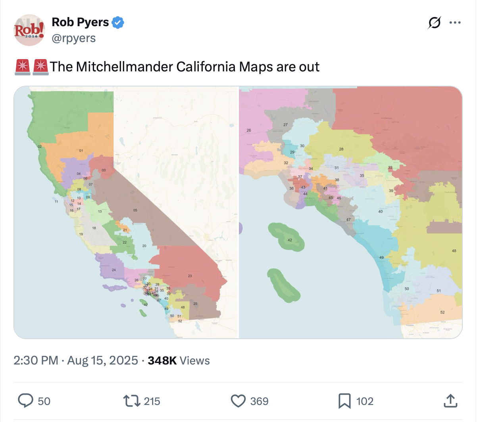Open the @rpyers handle link
Screen dimensions: 477x422
click(74, 38)
